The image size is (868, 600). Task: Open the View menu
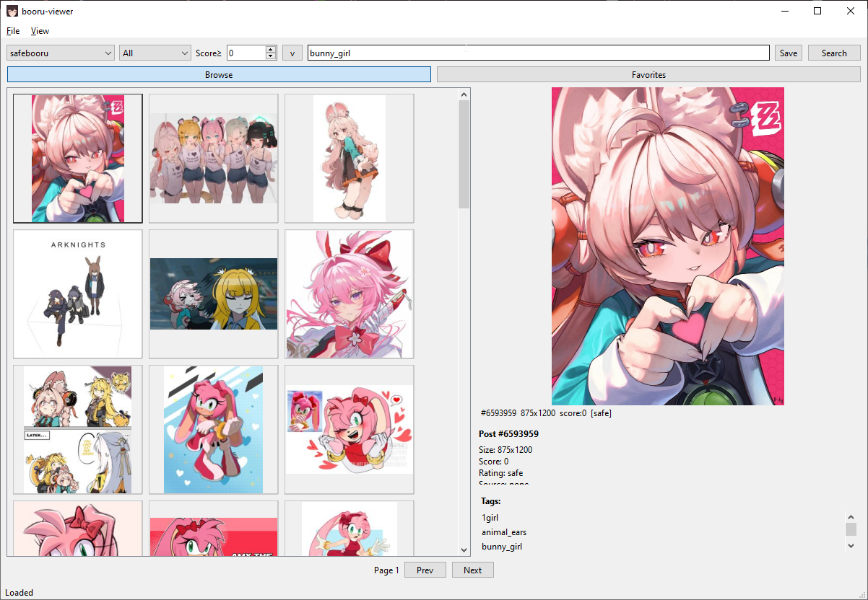[x=40, y=30]
